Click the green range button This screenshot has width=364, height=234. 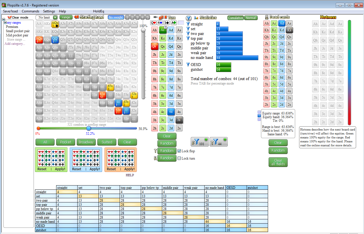pyautogui.click(x=66, y=17)
